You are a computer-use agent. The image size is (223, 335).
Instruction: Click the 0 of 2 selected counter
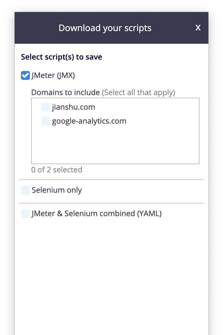57,170
